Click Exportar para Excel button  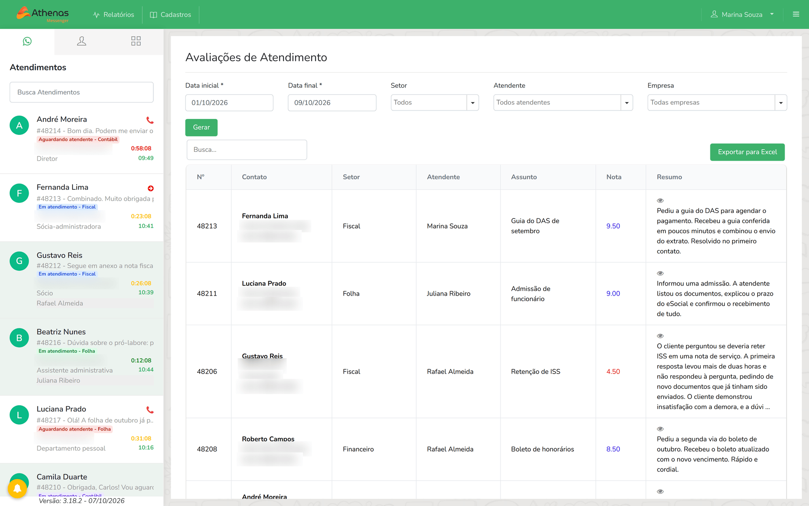[x=747, y=152]
